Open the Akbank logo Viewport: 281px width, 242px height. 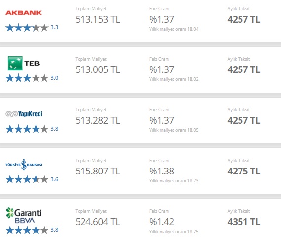tap(24, 13)
